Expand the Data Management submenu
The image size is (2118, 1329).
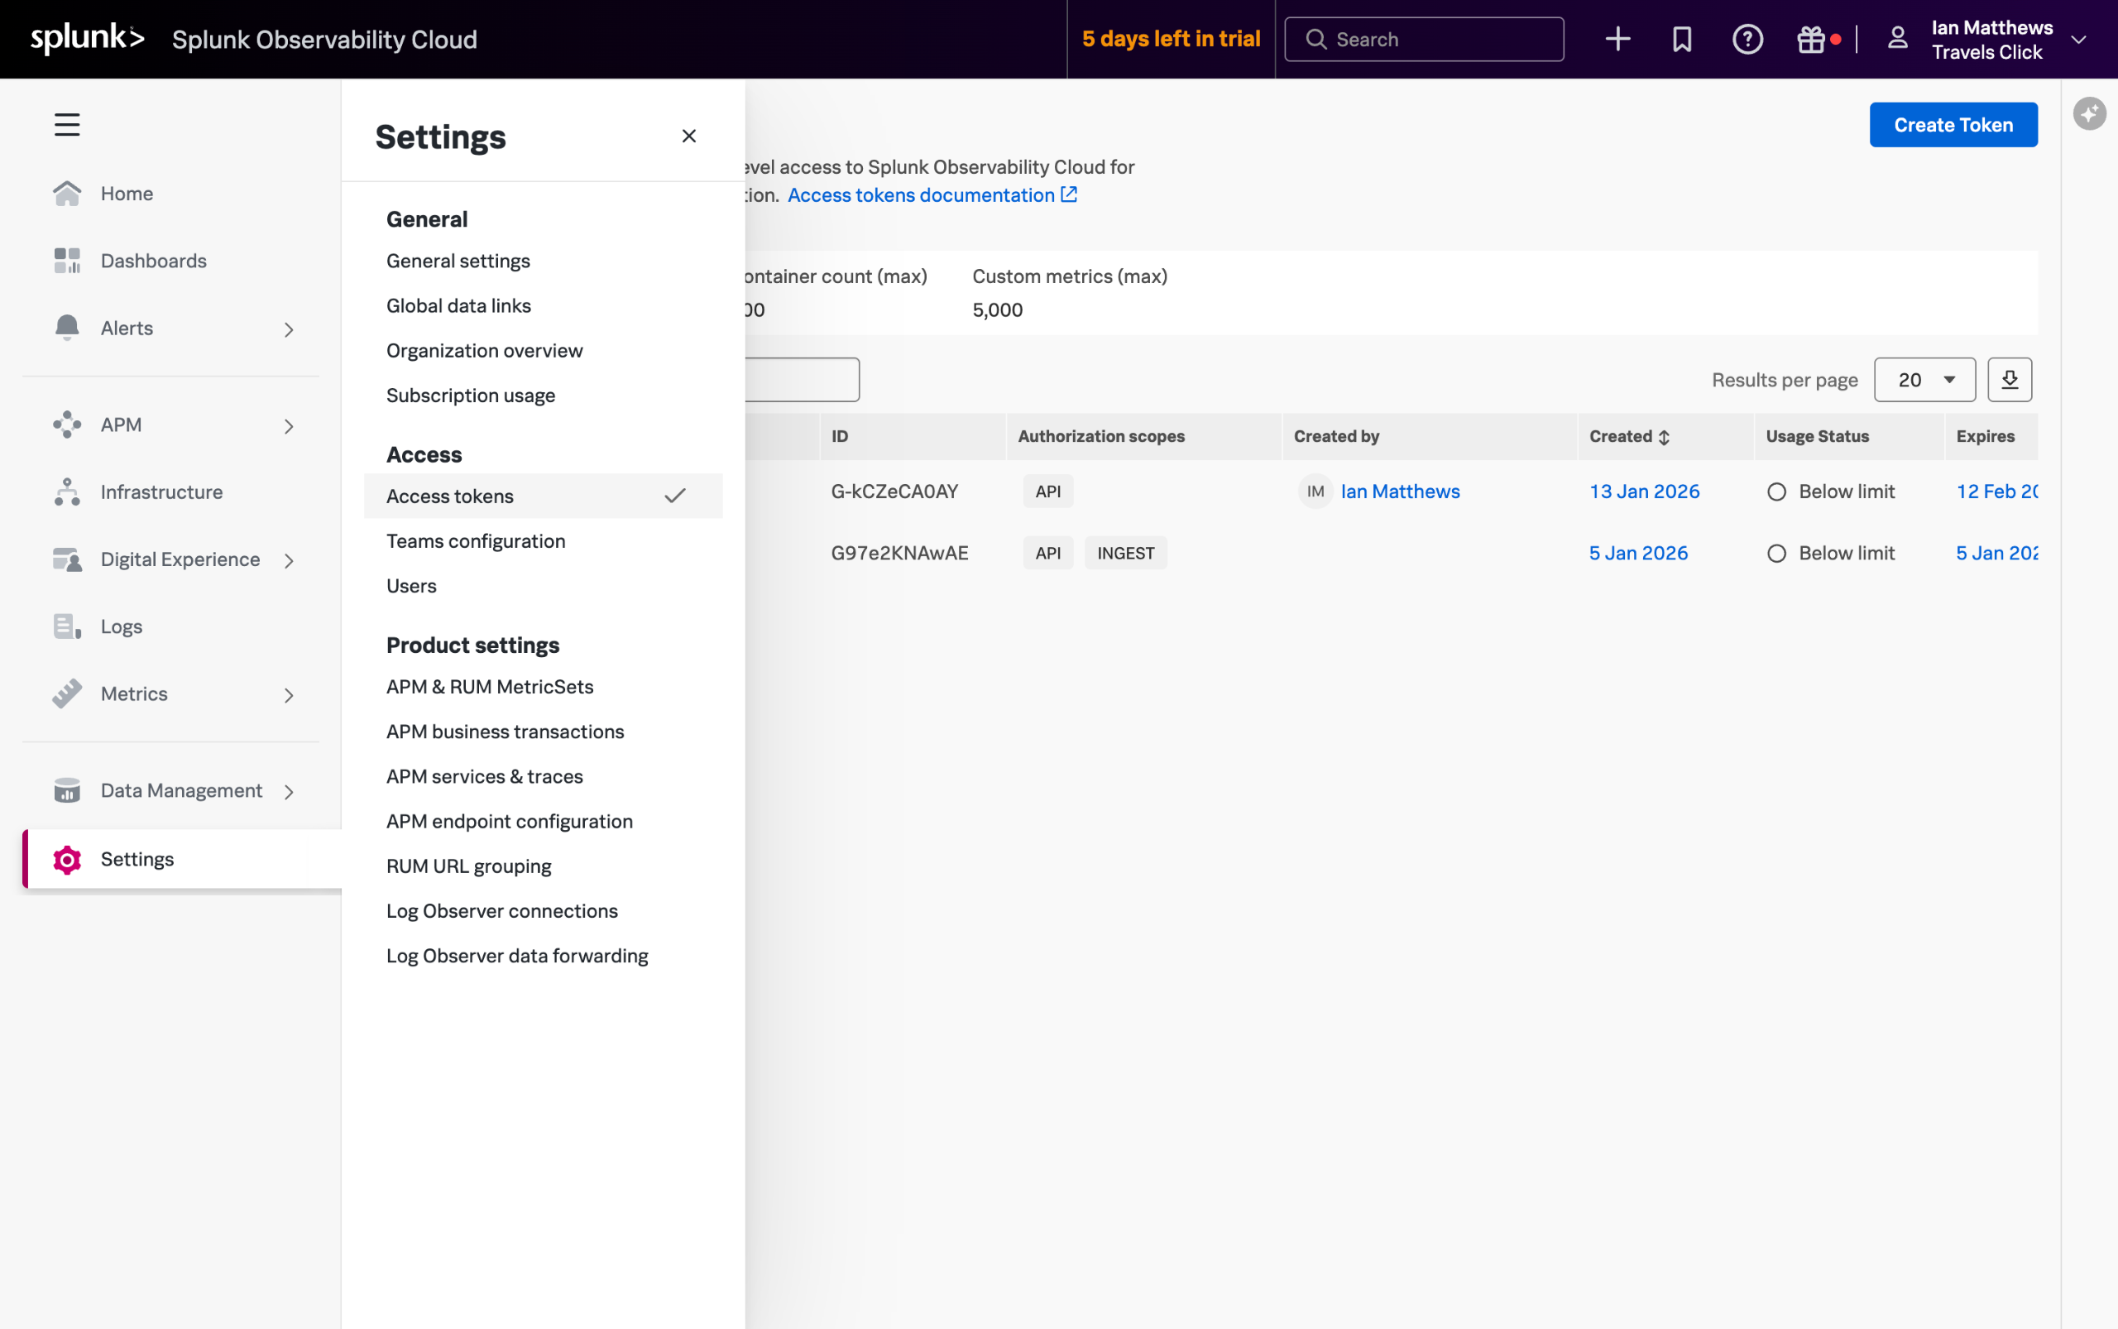pos(288,792)
